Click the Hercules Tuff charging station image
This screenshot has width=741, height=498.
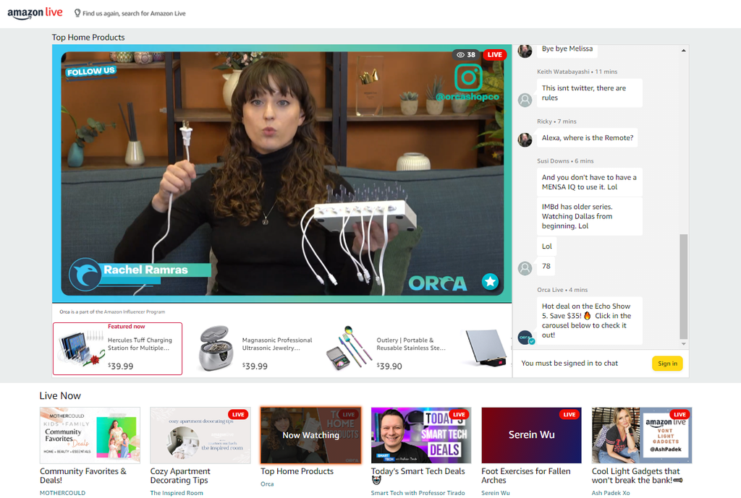81,348
